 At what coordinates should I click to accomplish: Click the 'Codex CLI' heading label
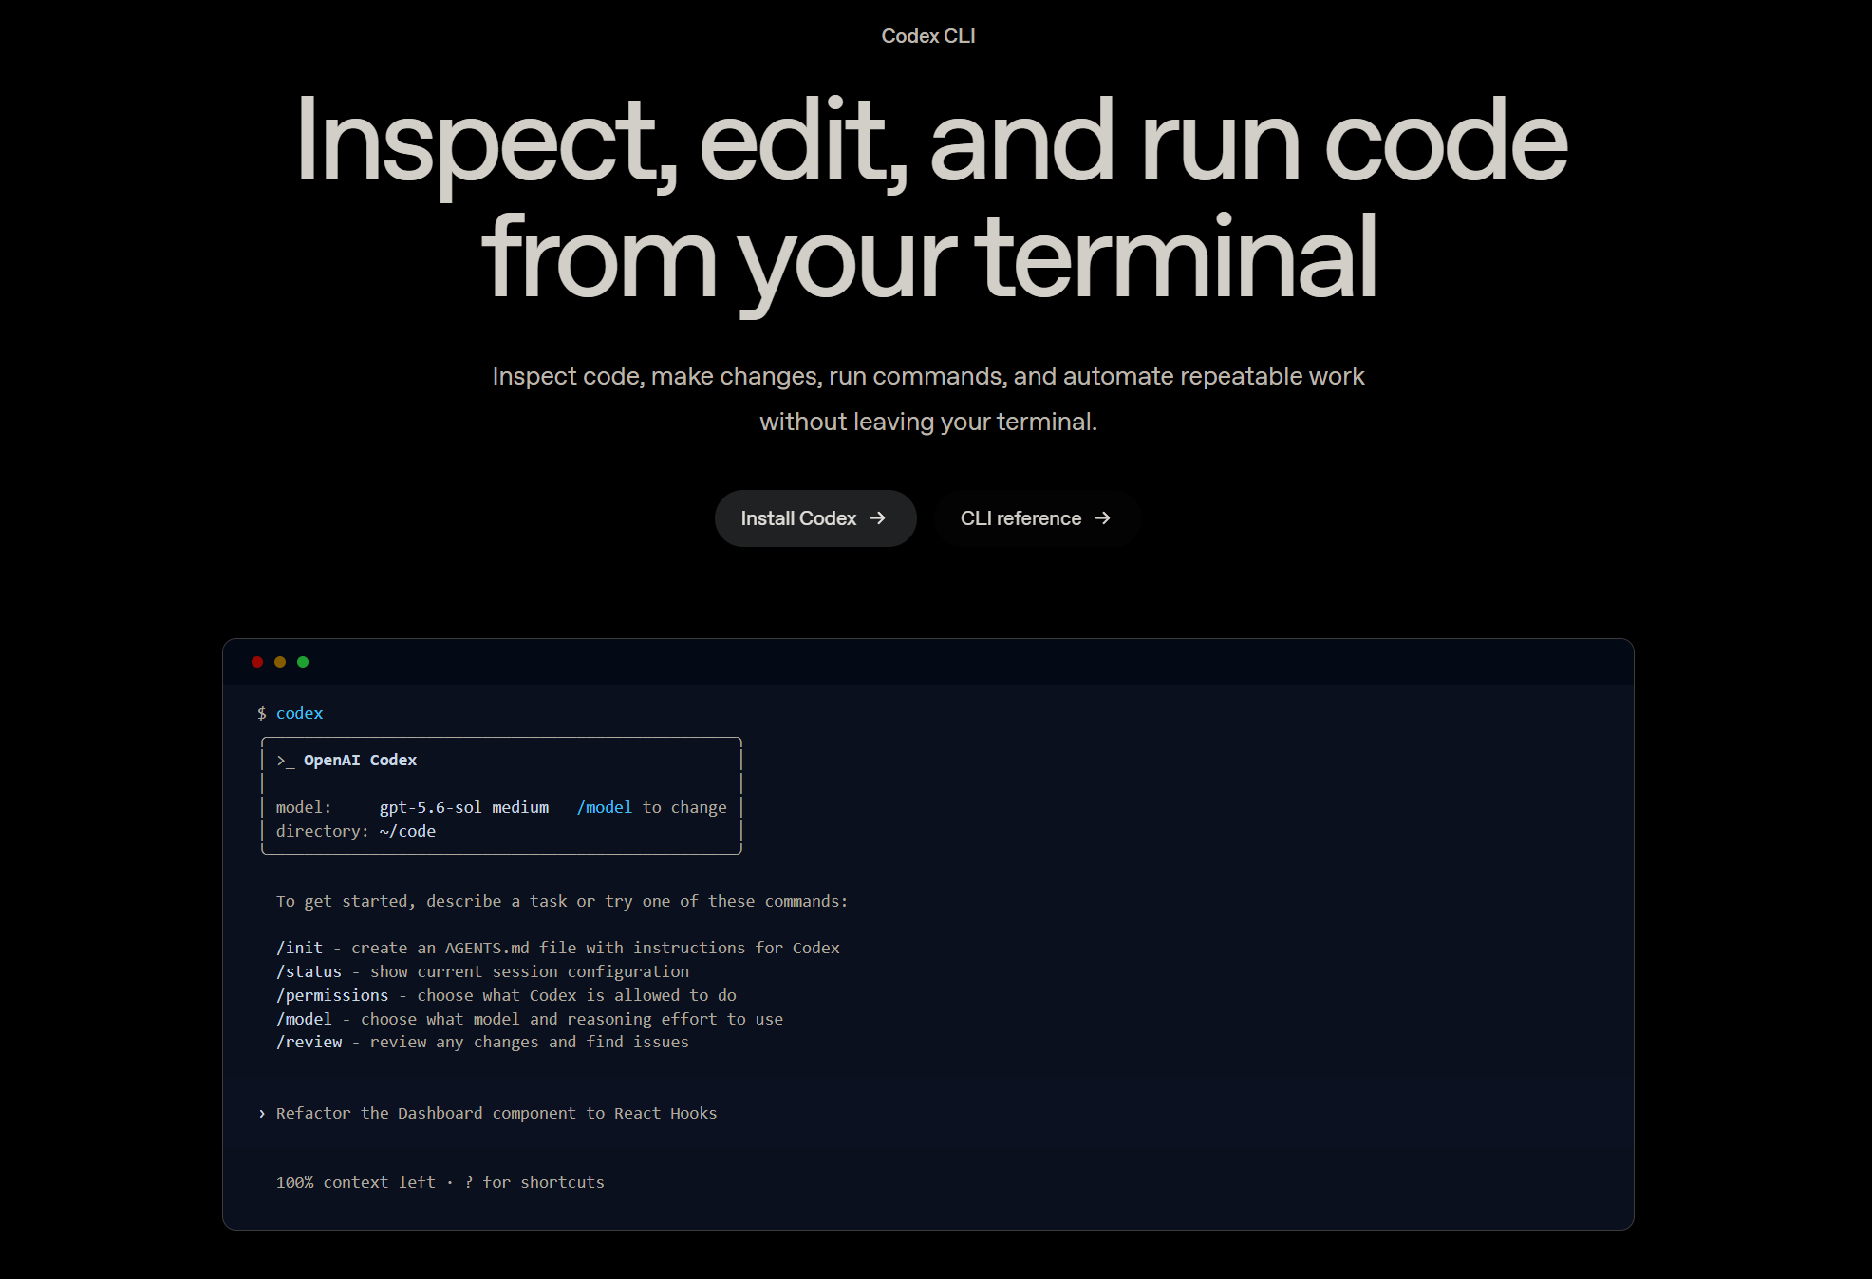pos(928,36)
